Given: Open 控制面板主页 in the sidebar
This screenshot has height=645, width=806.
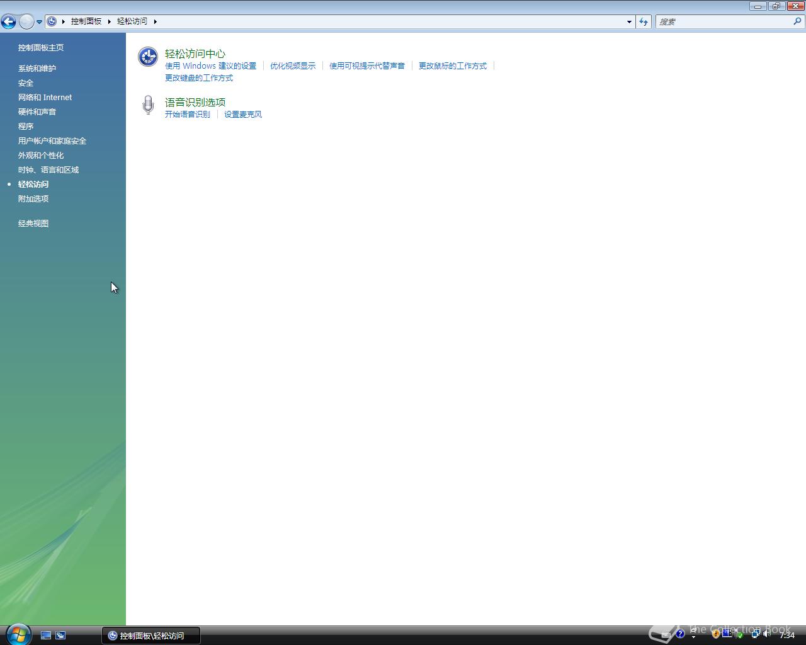Looking at the screenshot, I should point(41,48).
